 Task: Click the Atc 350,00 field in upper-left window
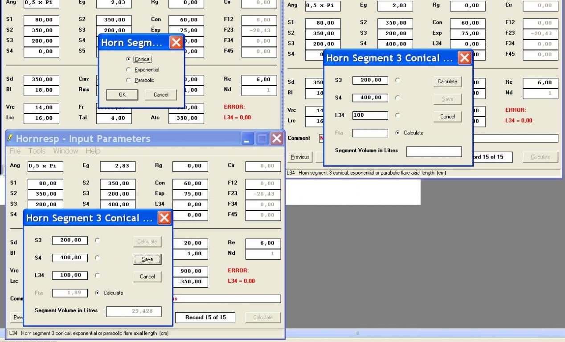[x=187, y=118]
